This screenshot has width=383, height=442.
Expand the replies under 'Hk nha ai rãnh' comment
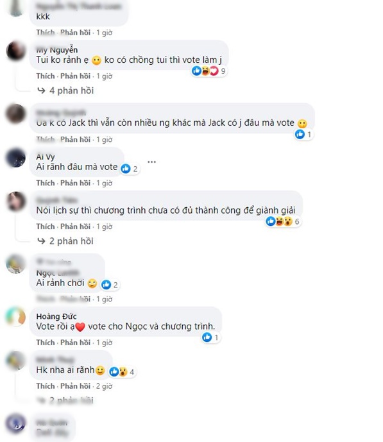[65, 400]
